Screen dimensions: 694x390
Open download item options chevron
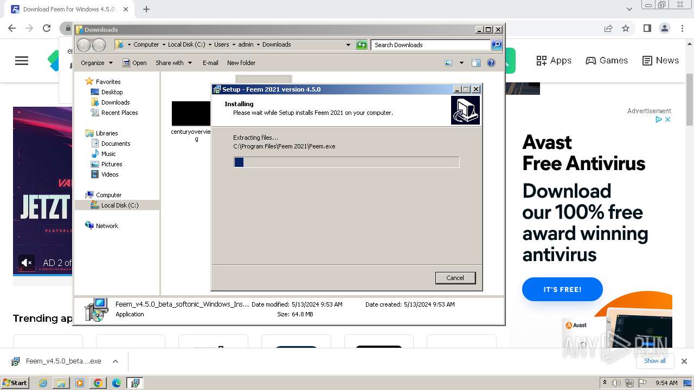pyautogui.click(x=115, y=361)
